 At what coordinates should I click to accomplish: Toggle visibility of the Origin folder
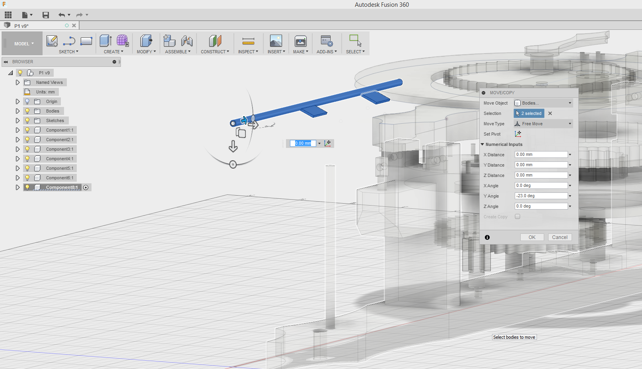coord(27,101)
